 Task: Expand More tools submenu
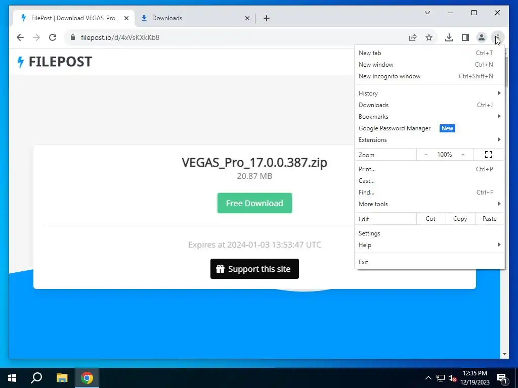click(429, 204)
